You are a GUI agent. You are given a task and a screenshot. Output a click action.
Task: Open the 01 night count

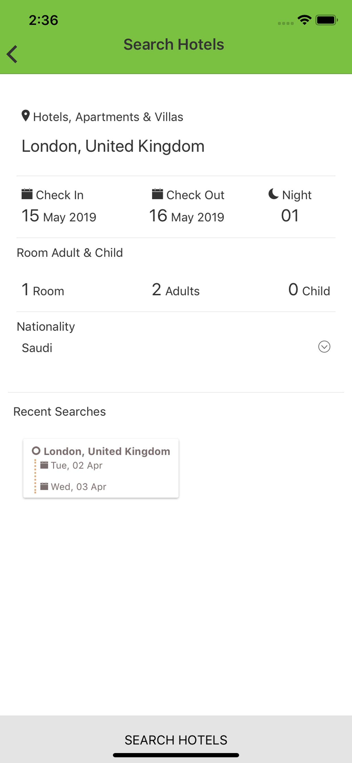point(290,216)
